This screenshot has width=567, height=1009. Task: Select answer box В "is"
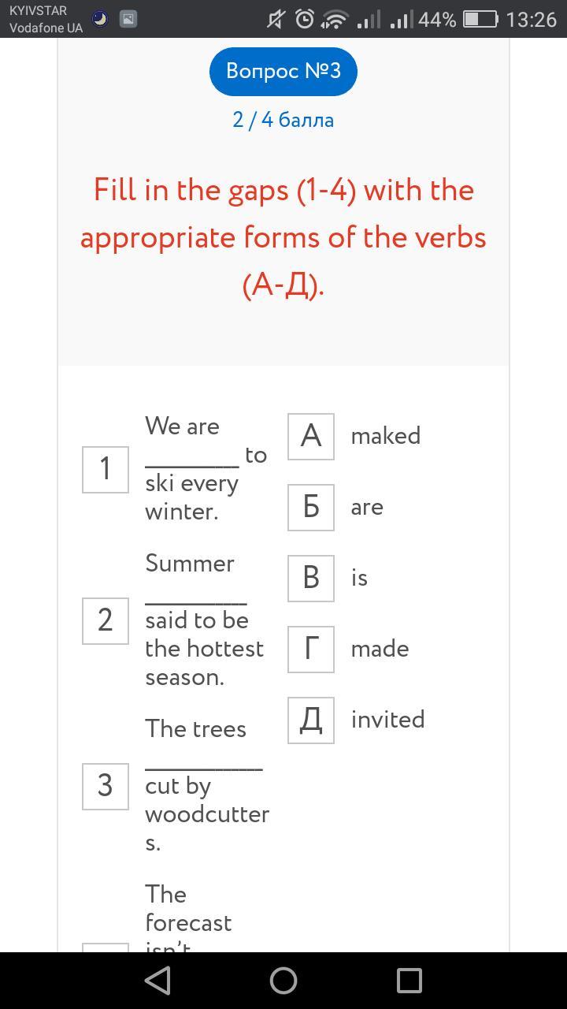(311, 578)
